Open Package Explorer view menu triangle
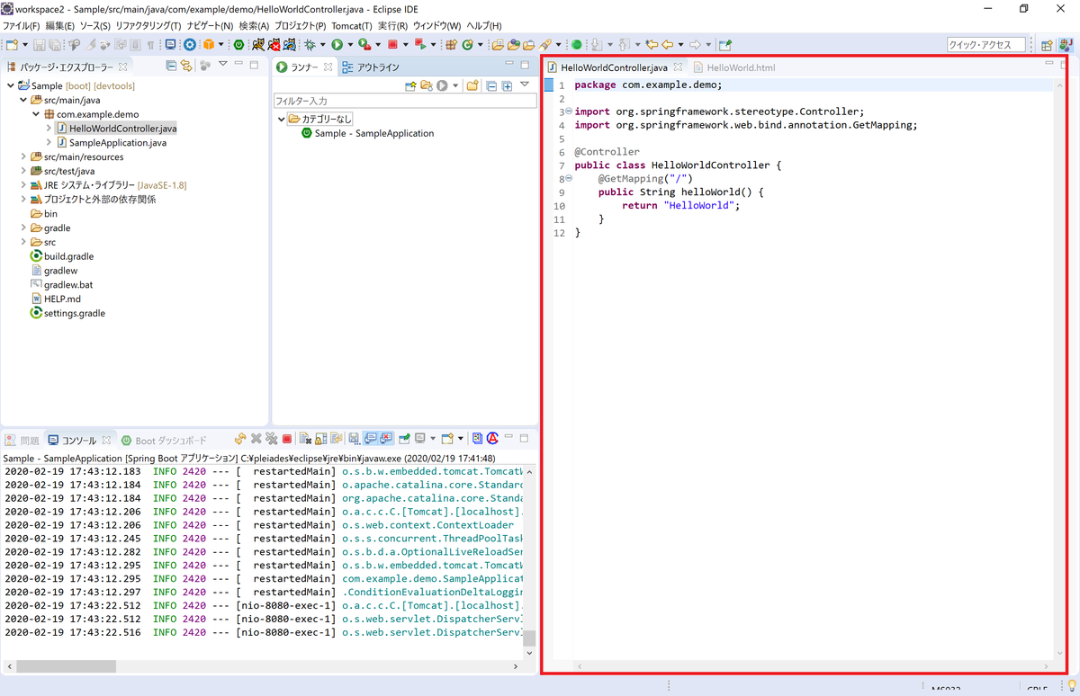 [223, 65]
